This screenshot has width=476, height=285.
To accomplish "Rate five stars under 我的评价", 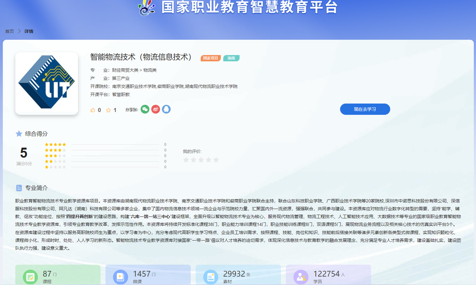I will click(x=216, y=160).
